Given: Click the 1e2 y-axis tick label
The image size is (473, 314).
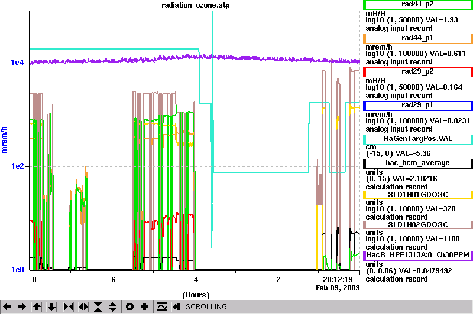Looking at the screenshot, I should [17, 166].
